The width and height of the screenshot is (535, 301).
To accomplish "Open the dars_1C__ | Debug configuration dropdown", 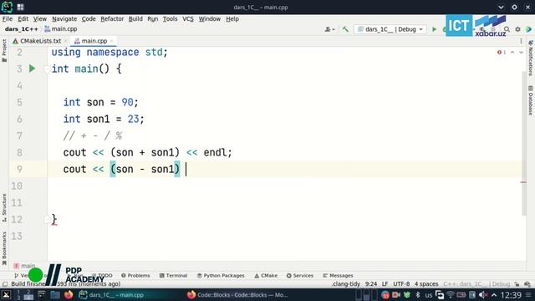I will pyautogui.click(x=390, y=29).
